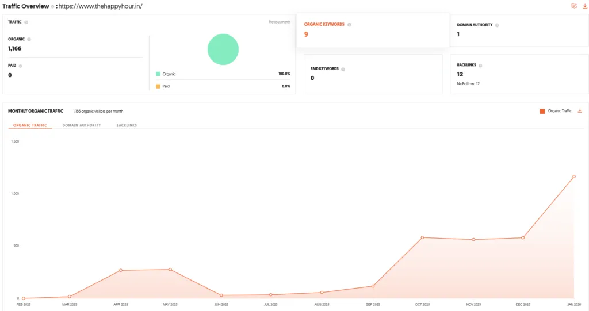The width and height of the screenshot is (589, 311).
Task: Click the MONTHLY ORGANIC TRAFFIC heading
Action: pos(36,111)
